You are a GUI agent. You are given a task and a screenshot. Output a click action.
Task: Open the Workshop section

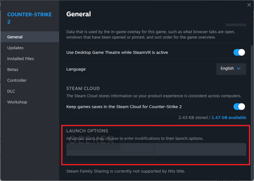(x=30, y=102)
